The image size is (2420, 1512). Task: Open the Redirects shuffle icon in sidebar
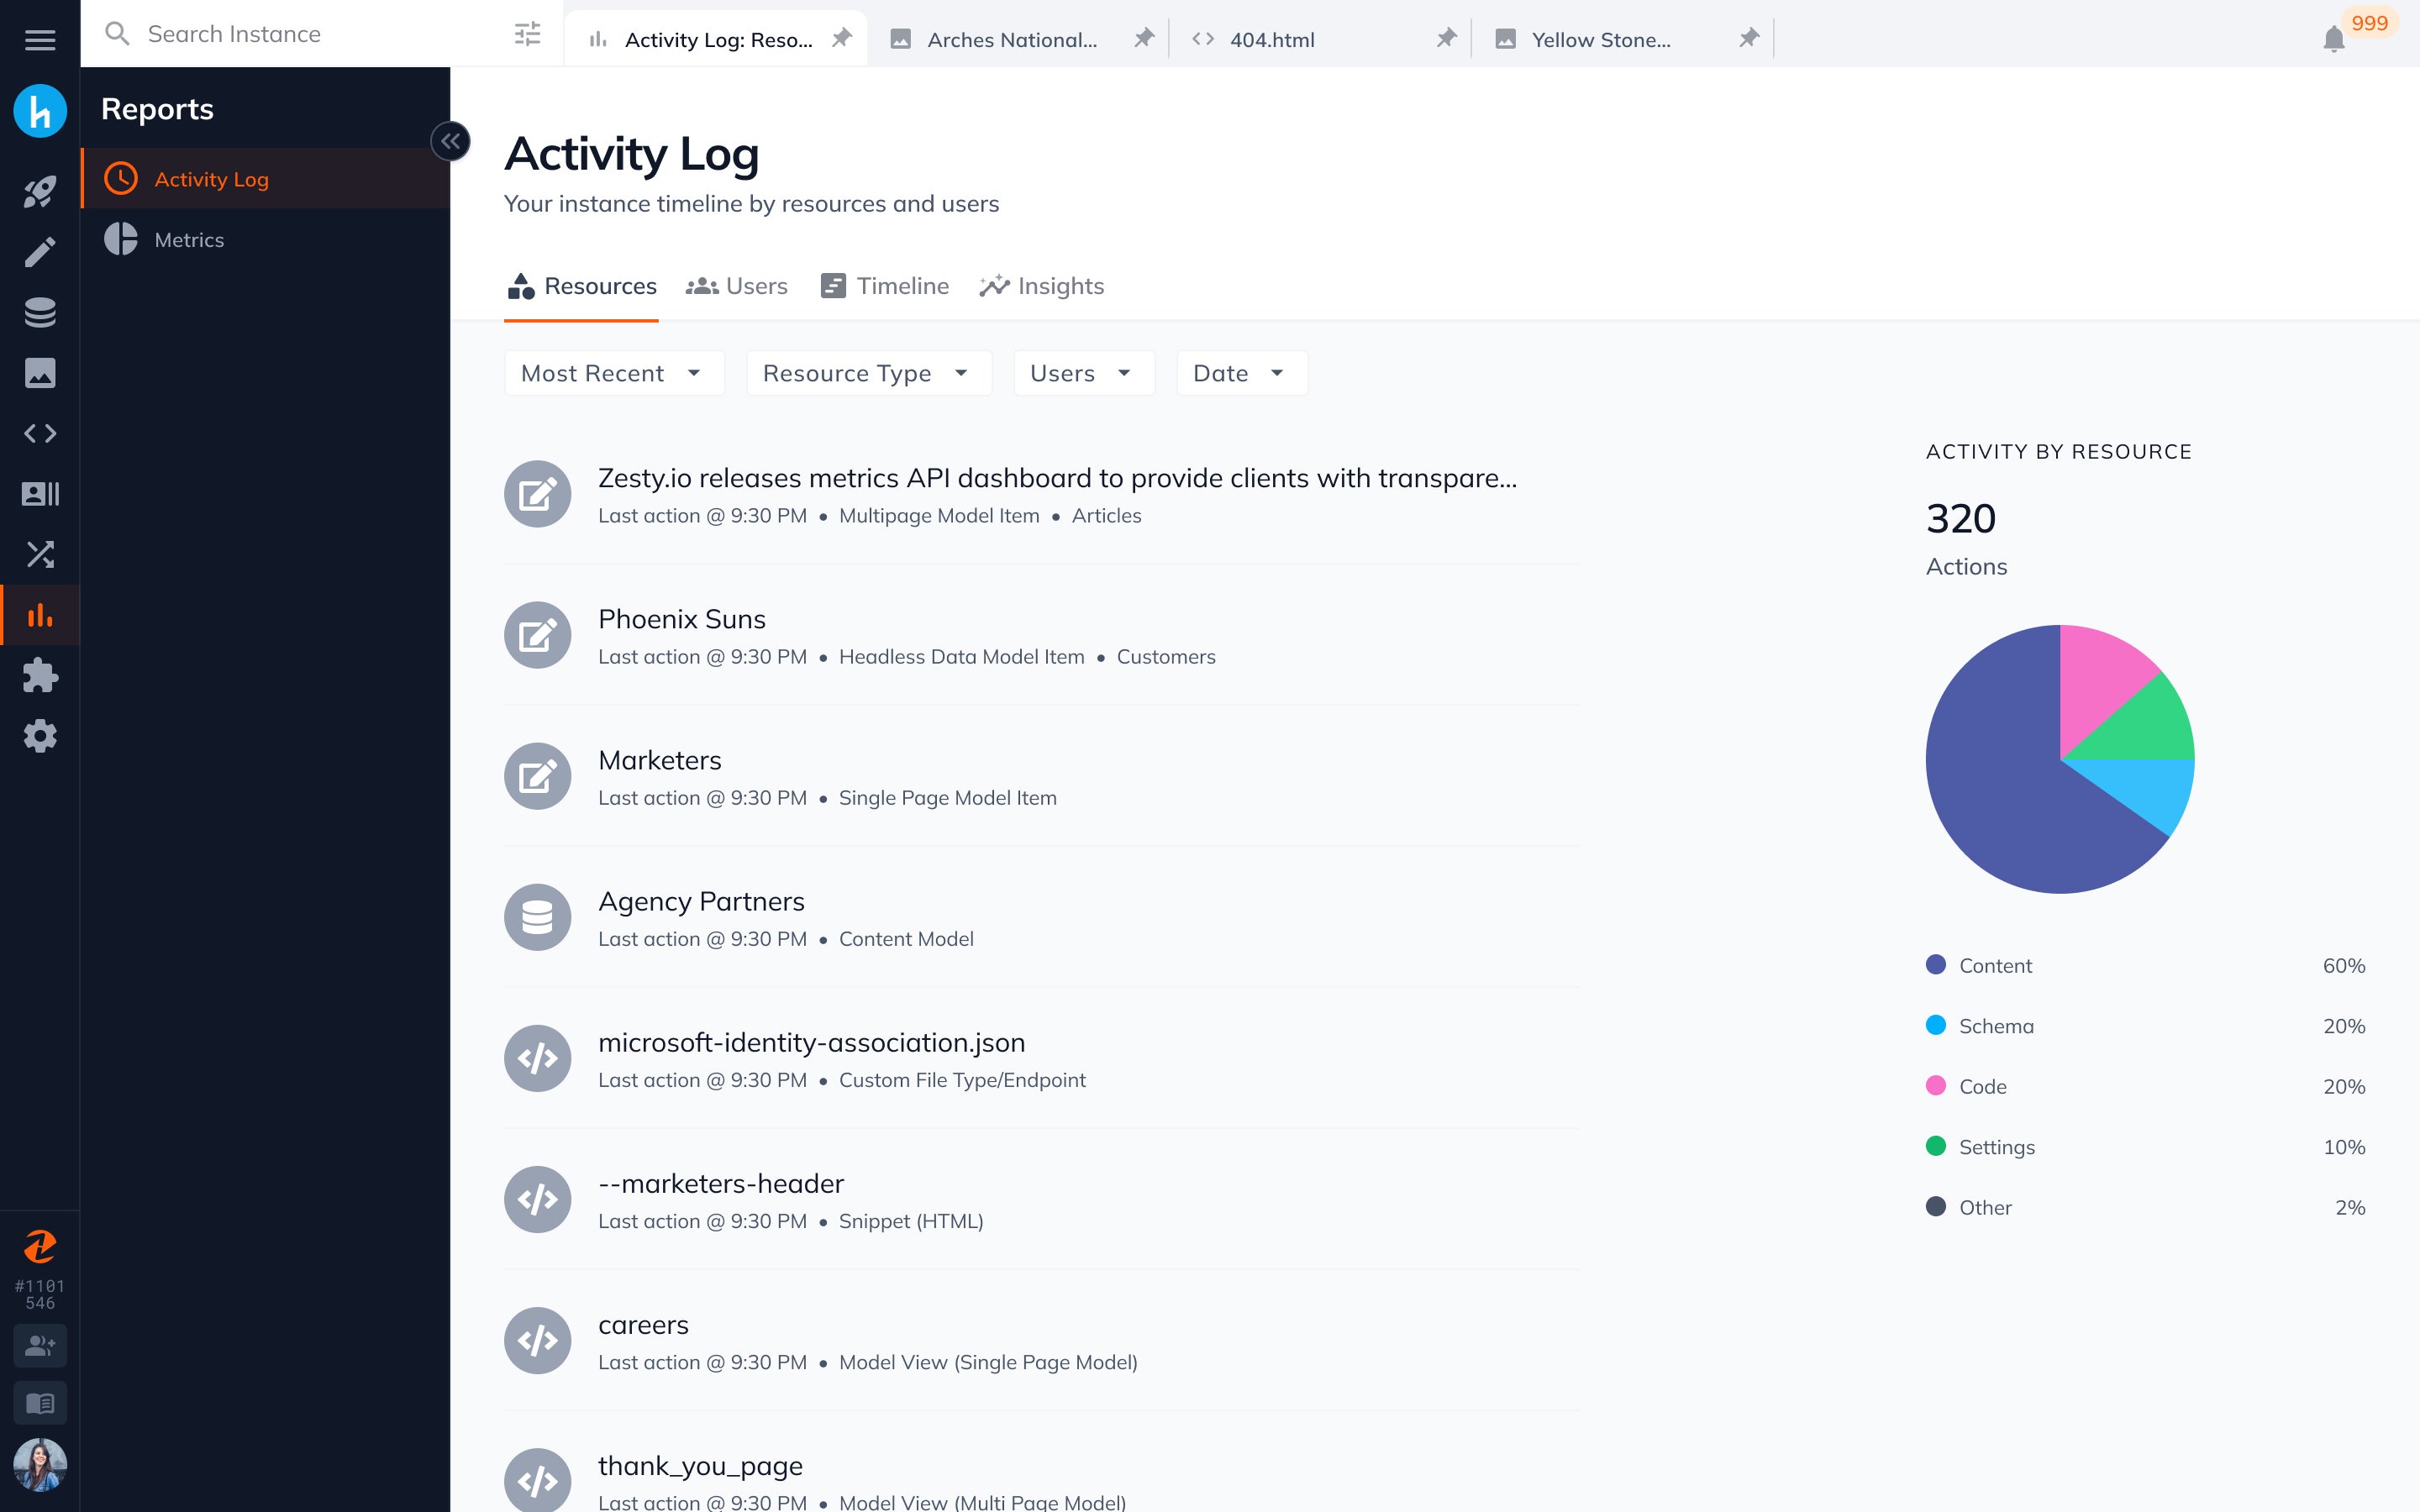coord(40,554)
